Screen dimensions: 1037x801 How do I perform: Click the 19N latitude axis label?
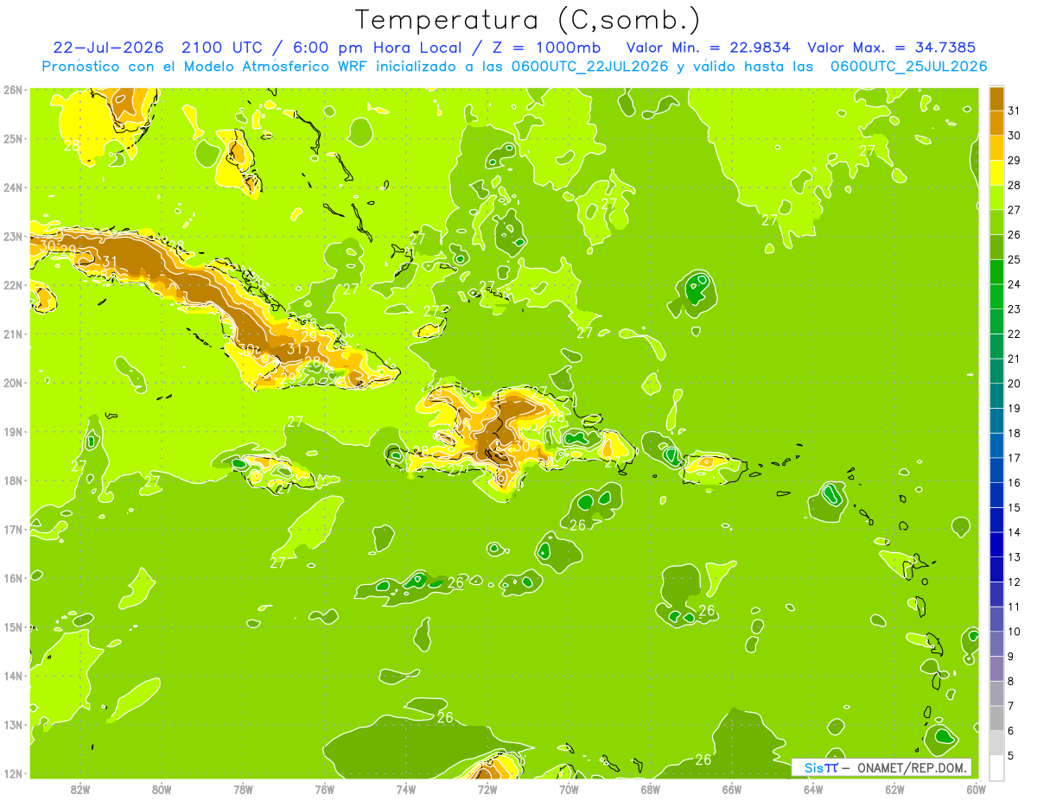pyautogui.click(x=12, y=431)
